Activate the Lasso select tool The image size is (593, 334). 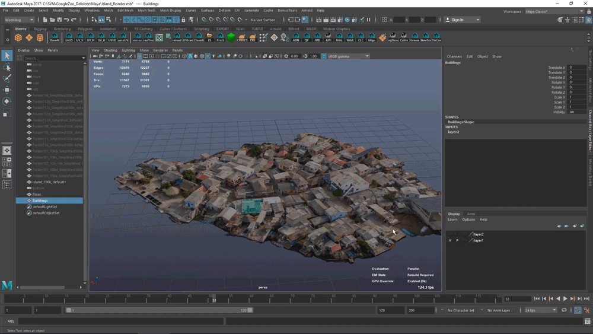pyautogui.click(x=7, y=67)
